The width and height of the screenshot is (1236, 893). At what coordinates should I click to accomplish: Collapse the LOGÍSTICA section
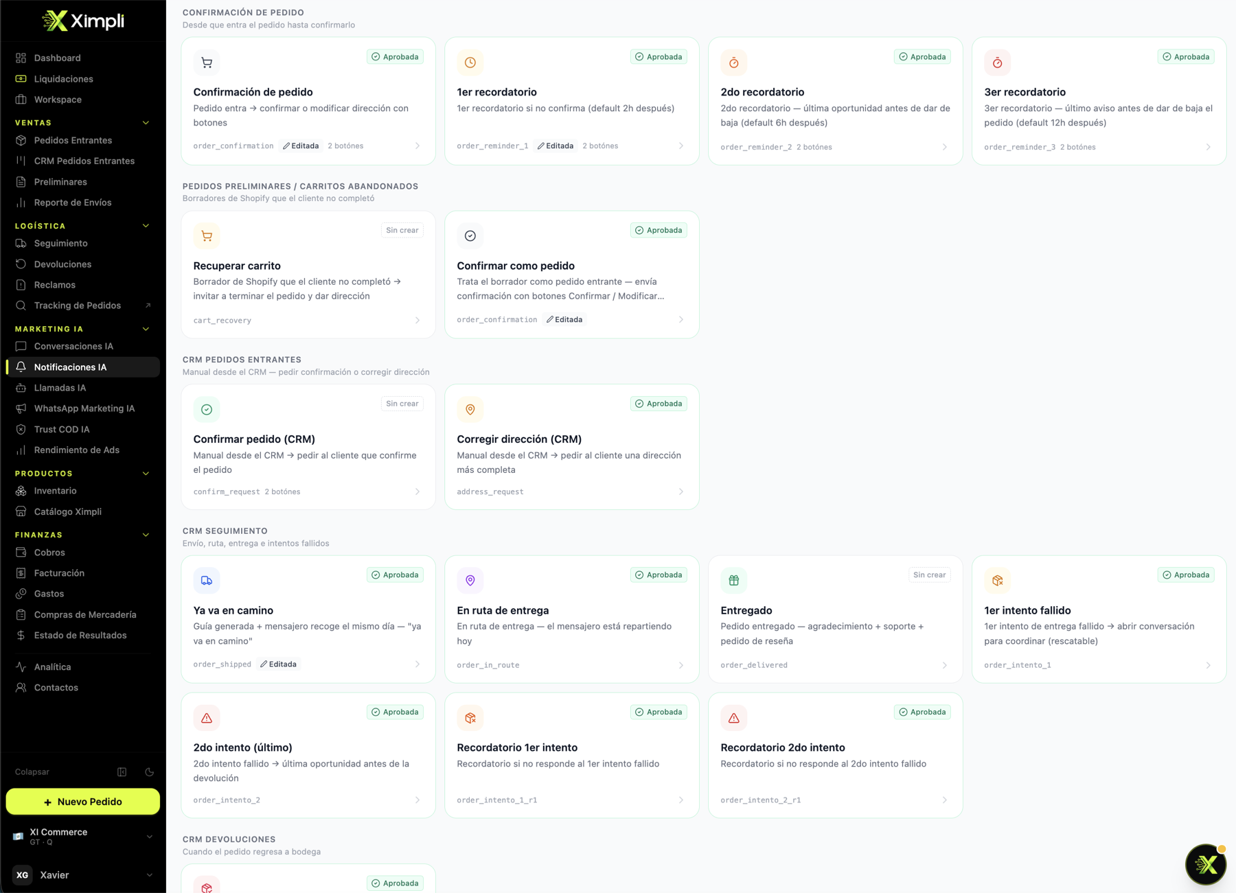[x=146, y=226]
